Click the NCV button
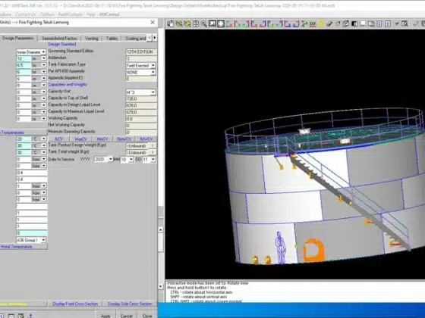 pos(59,139)
